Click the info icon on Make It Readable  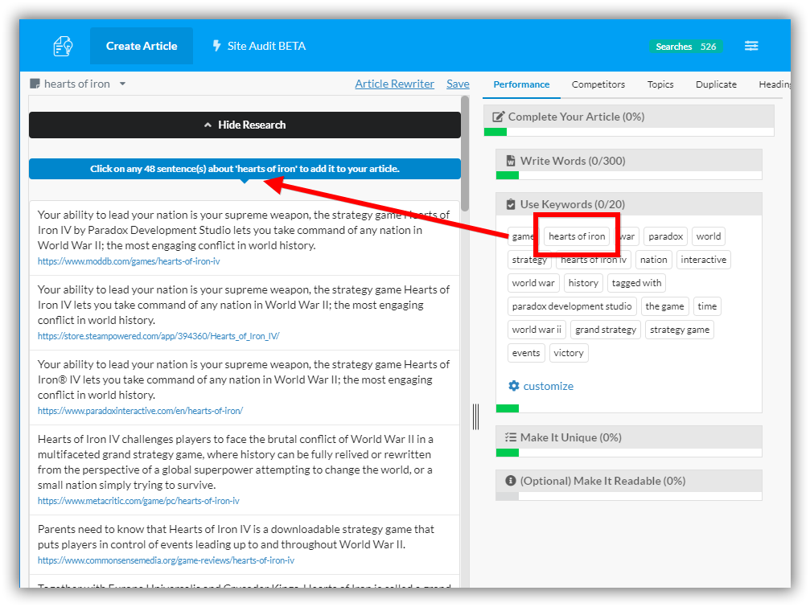coord(511,481)
